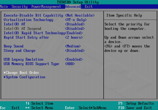Viewport: 158px width, 110px height.
Task: Open the Change Boot Order submenu
Action: coord(22,73)
